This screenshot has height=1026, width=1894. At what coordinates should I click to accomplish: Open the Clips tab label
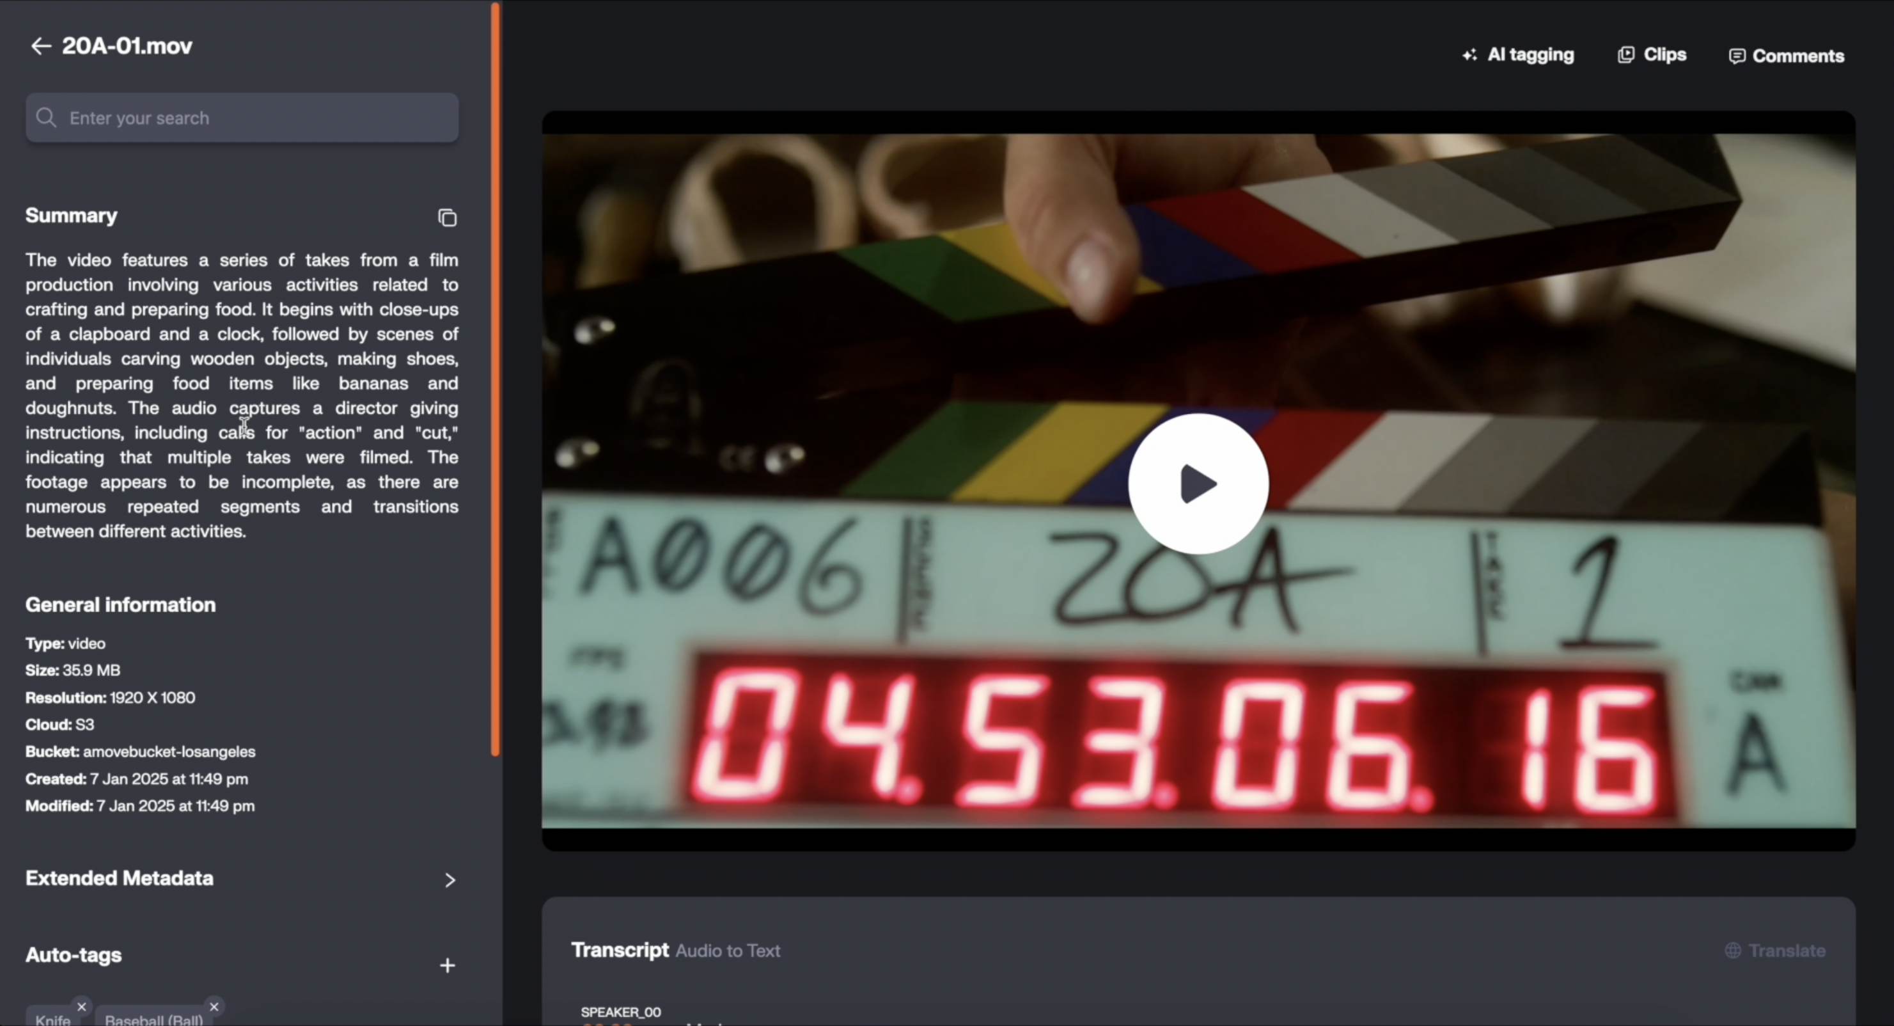(x=1664, y=55)
